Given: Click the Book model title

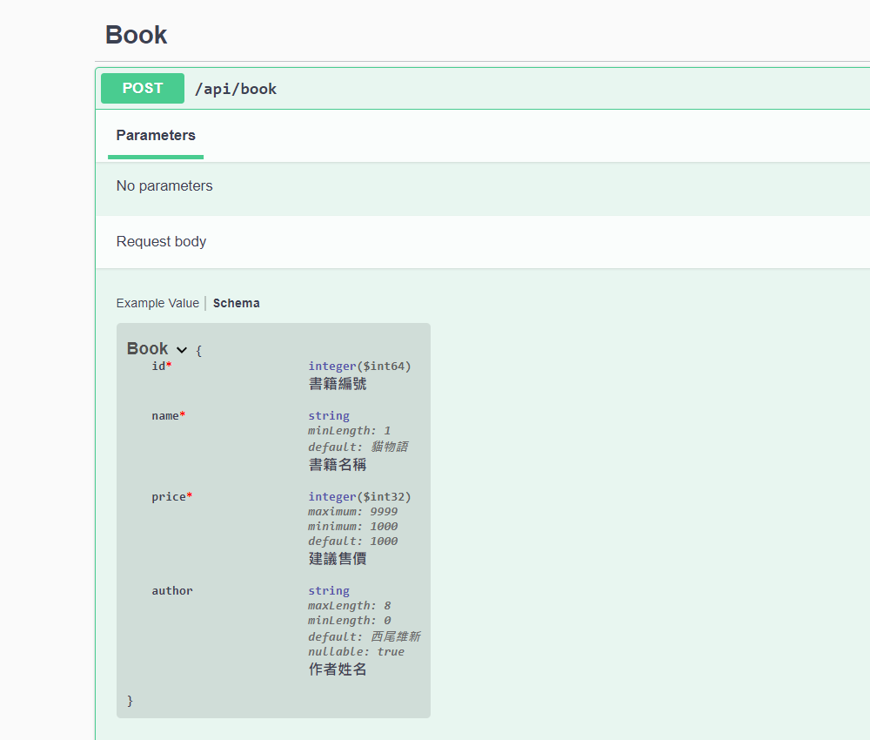Looking at the screenshot, I should coord(147,348).
